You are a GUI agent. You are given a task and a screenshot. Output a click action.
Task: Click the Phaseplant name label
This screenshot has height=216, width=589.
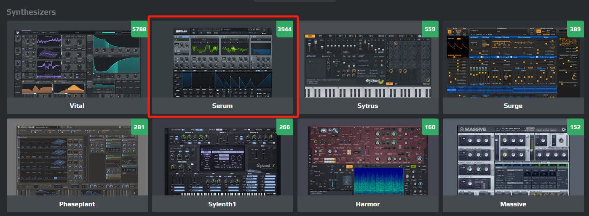coord(77,204)
